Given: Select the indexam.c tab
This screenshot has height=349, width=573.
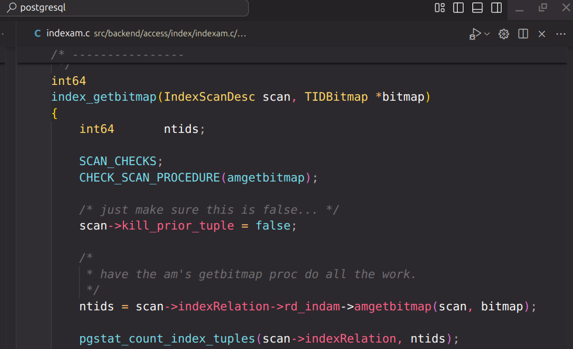Looking at the screenshot, I should 68,33.
